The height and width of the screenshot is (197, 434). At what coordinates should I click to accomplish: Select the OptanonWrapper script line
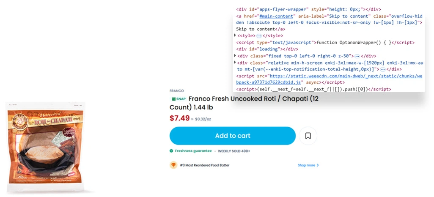pos(326,43)
